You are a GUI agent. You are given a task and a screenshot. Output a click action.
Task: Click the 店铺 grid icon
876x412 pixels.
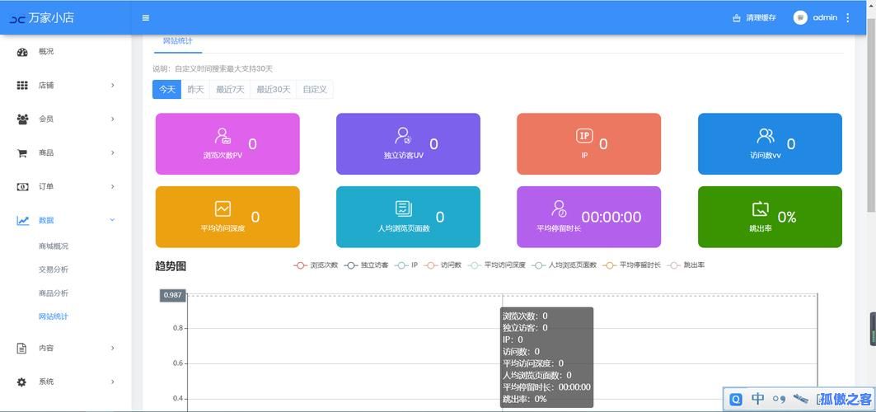pyautogui.click(x=21, y=86)
